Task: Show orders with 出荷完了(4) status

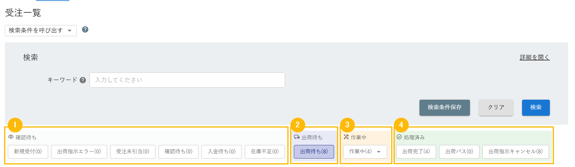Action: [416, 152]
